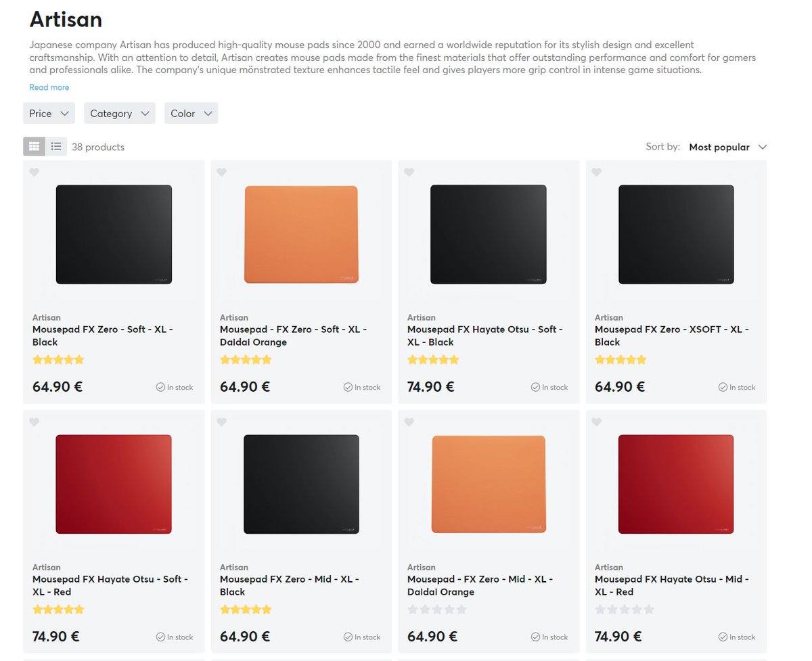The width and height of the screenshot is (812, 661).
Task: Open Mousepad FX Zero Soft XL Daidai Orange
Action: 293,336
